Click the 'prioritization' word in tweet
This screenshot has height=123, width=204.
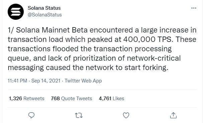94,58
